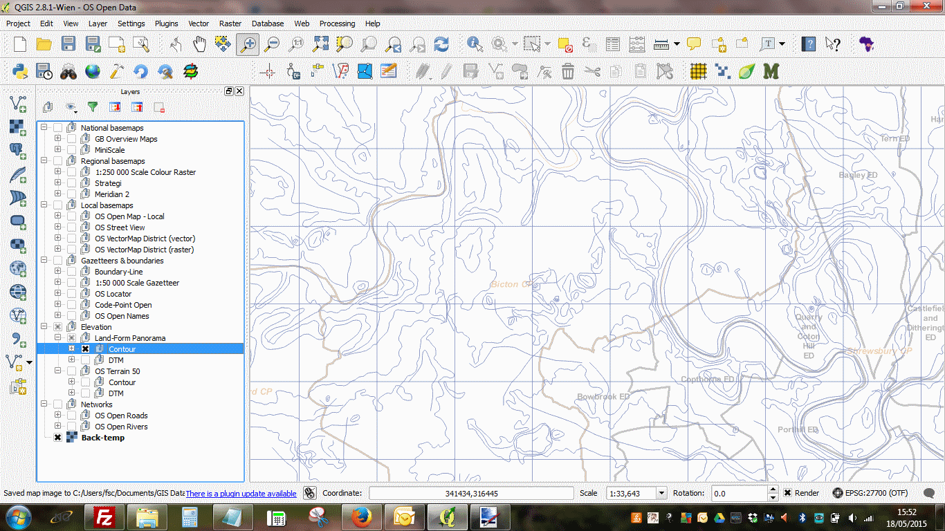945x531 pixels.
Task: Activate the Zoom Out magnifier tool
Action: [273, 44]
